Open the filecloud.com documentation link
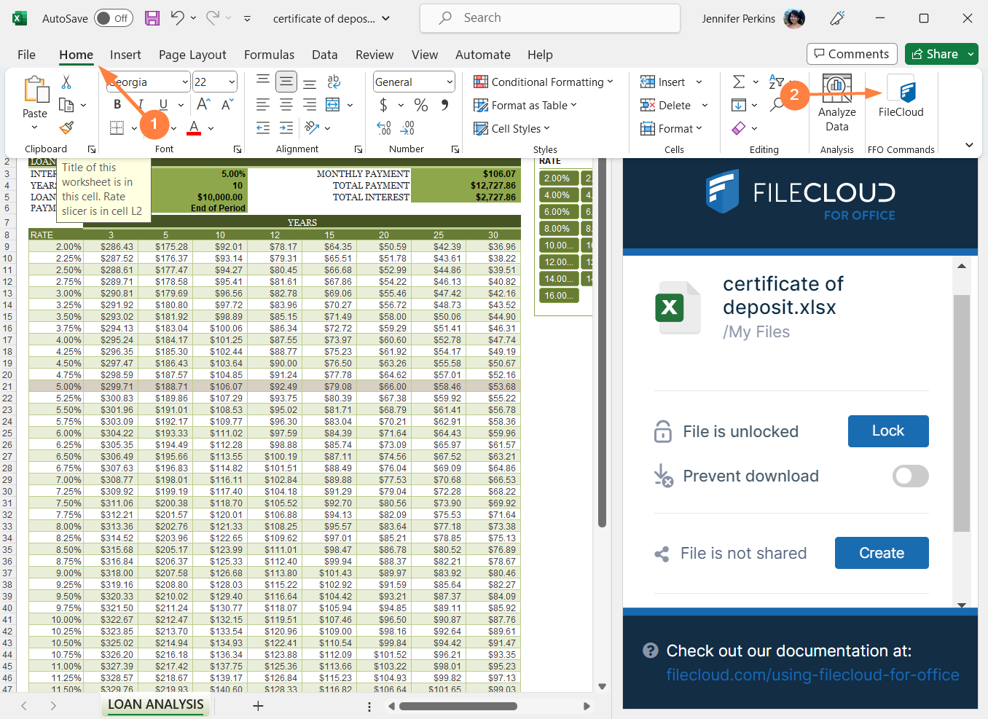The height and width of the screenshot is (719, 988). (812, 675)
